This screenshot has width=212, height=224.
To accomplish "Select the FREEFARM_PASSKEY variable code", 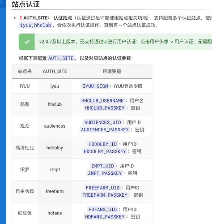I will 105,195.
